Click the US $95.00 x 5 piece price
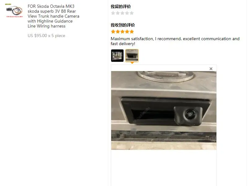 46,36
